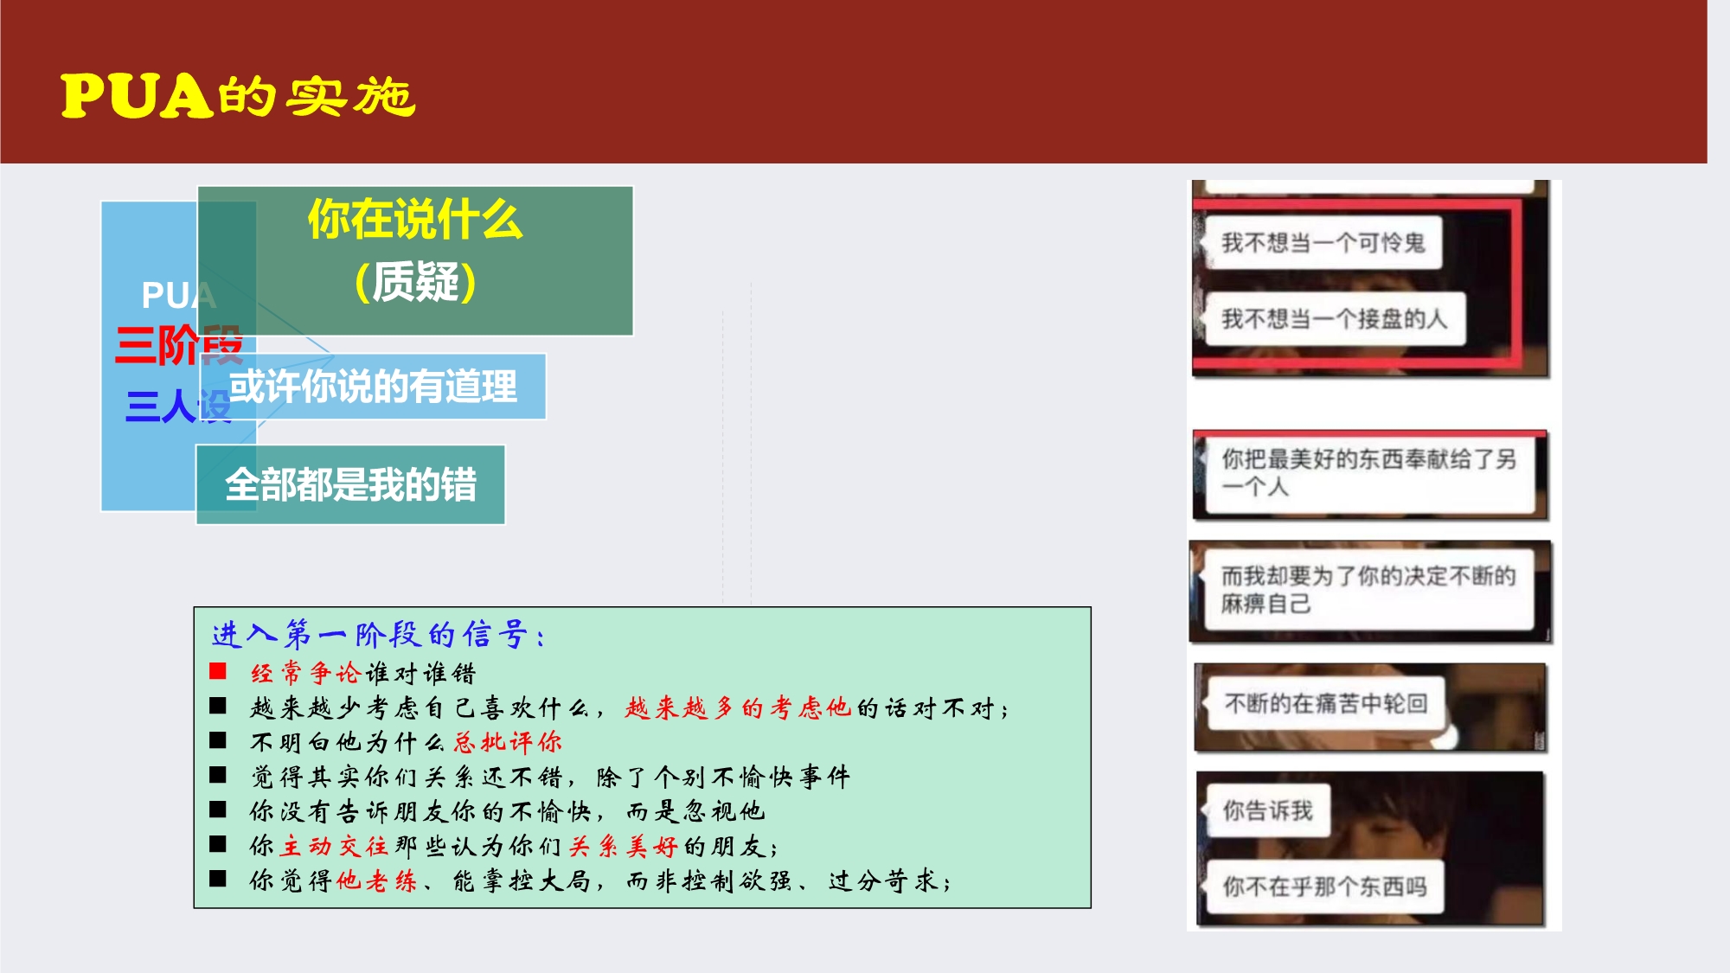
Task: Click the chat bubble '你不在乎那个东西吗'
Action: [1323, 887]
